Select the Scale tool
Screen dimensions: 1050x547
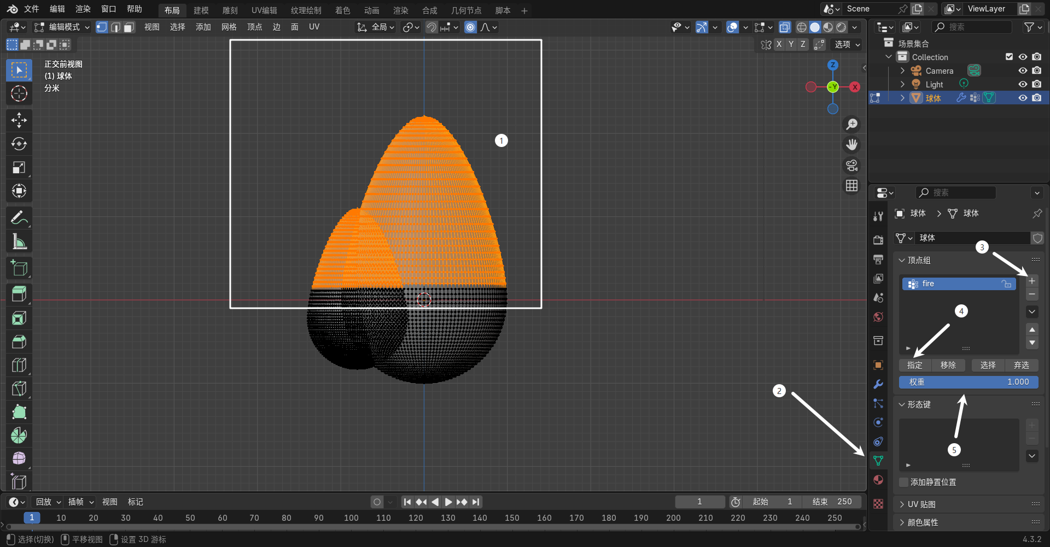[19, 167]
